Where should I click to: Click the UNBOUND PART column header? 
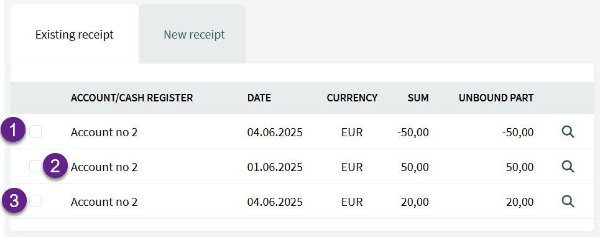(x=496, y=98)
